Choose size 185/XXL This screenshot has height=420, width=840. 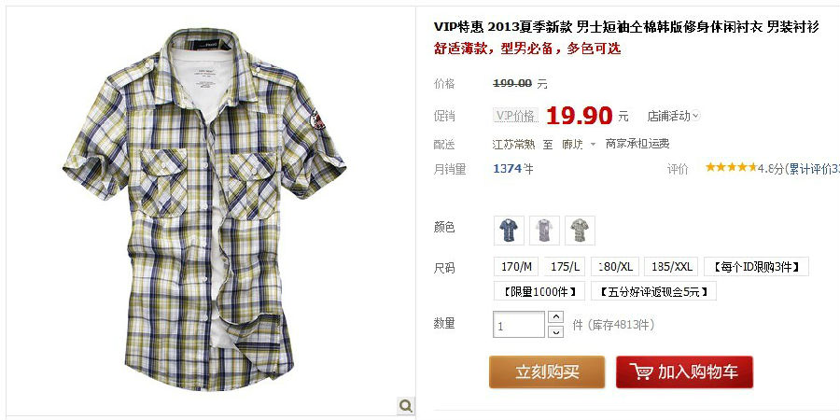click(671, 267)
